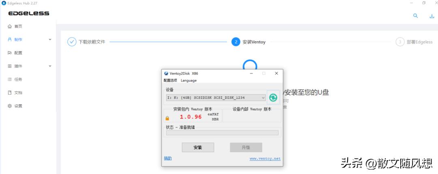Click the orange lock icon
This screenshot has height=174, width=438.
(167, 118)
